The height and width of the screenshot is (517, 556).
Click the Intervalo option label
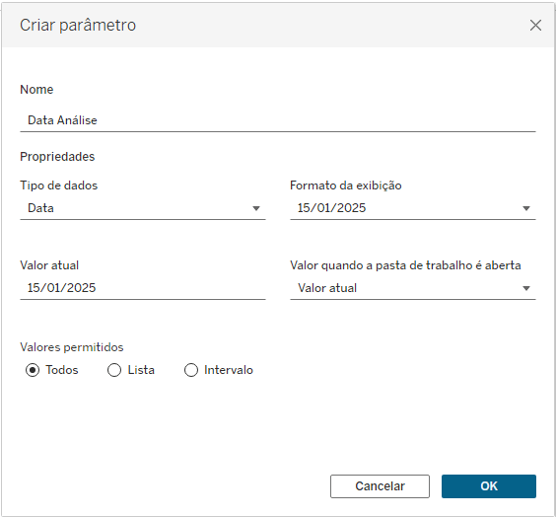pos(229,370)
